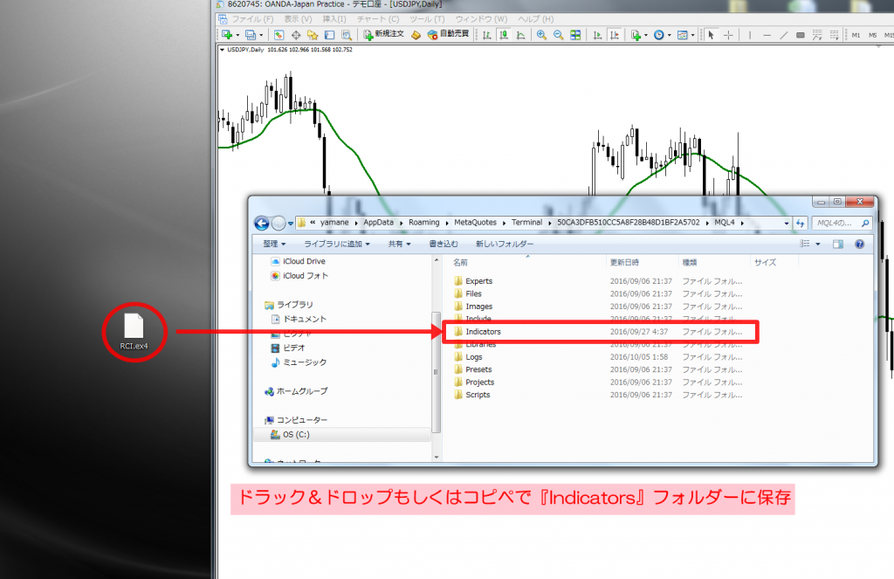Select the trendline drawing tool

coord(784,35)
